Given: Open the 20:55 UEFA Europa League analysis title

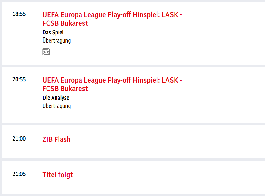Looking at the screenshot, I should pos(112,84).
